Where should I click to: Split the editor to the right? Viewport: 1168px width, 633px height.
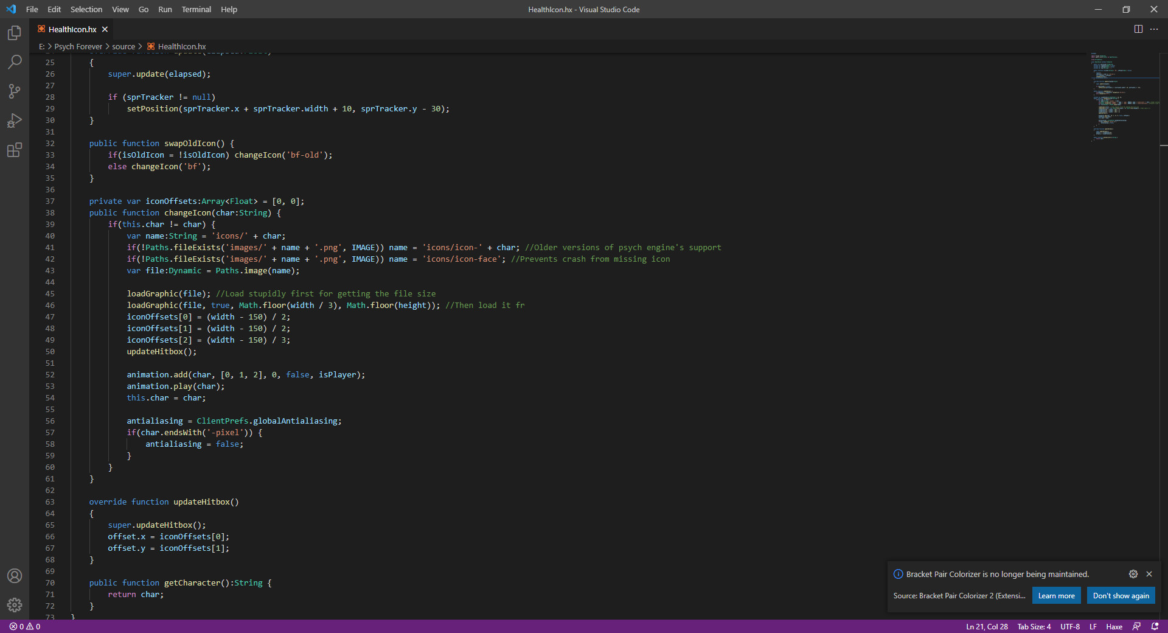[1138, 29]
